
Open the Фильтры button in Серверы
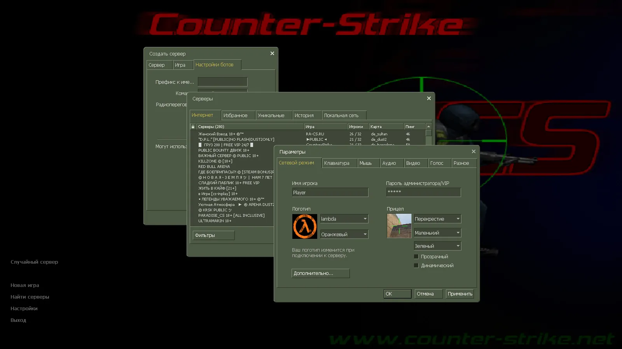click(x=214, y=235)
